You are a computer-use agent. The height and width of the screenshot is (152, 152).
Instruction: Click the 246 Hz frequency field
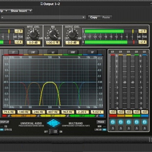coord(38,112)
